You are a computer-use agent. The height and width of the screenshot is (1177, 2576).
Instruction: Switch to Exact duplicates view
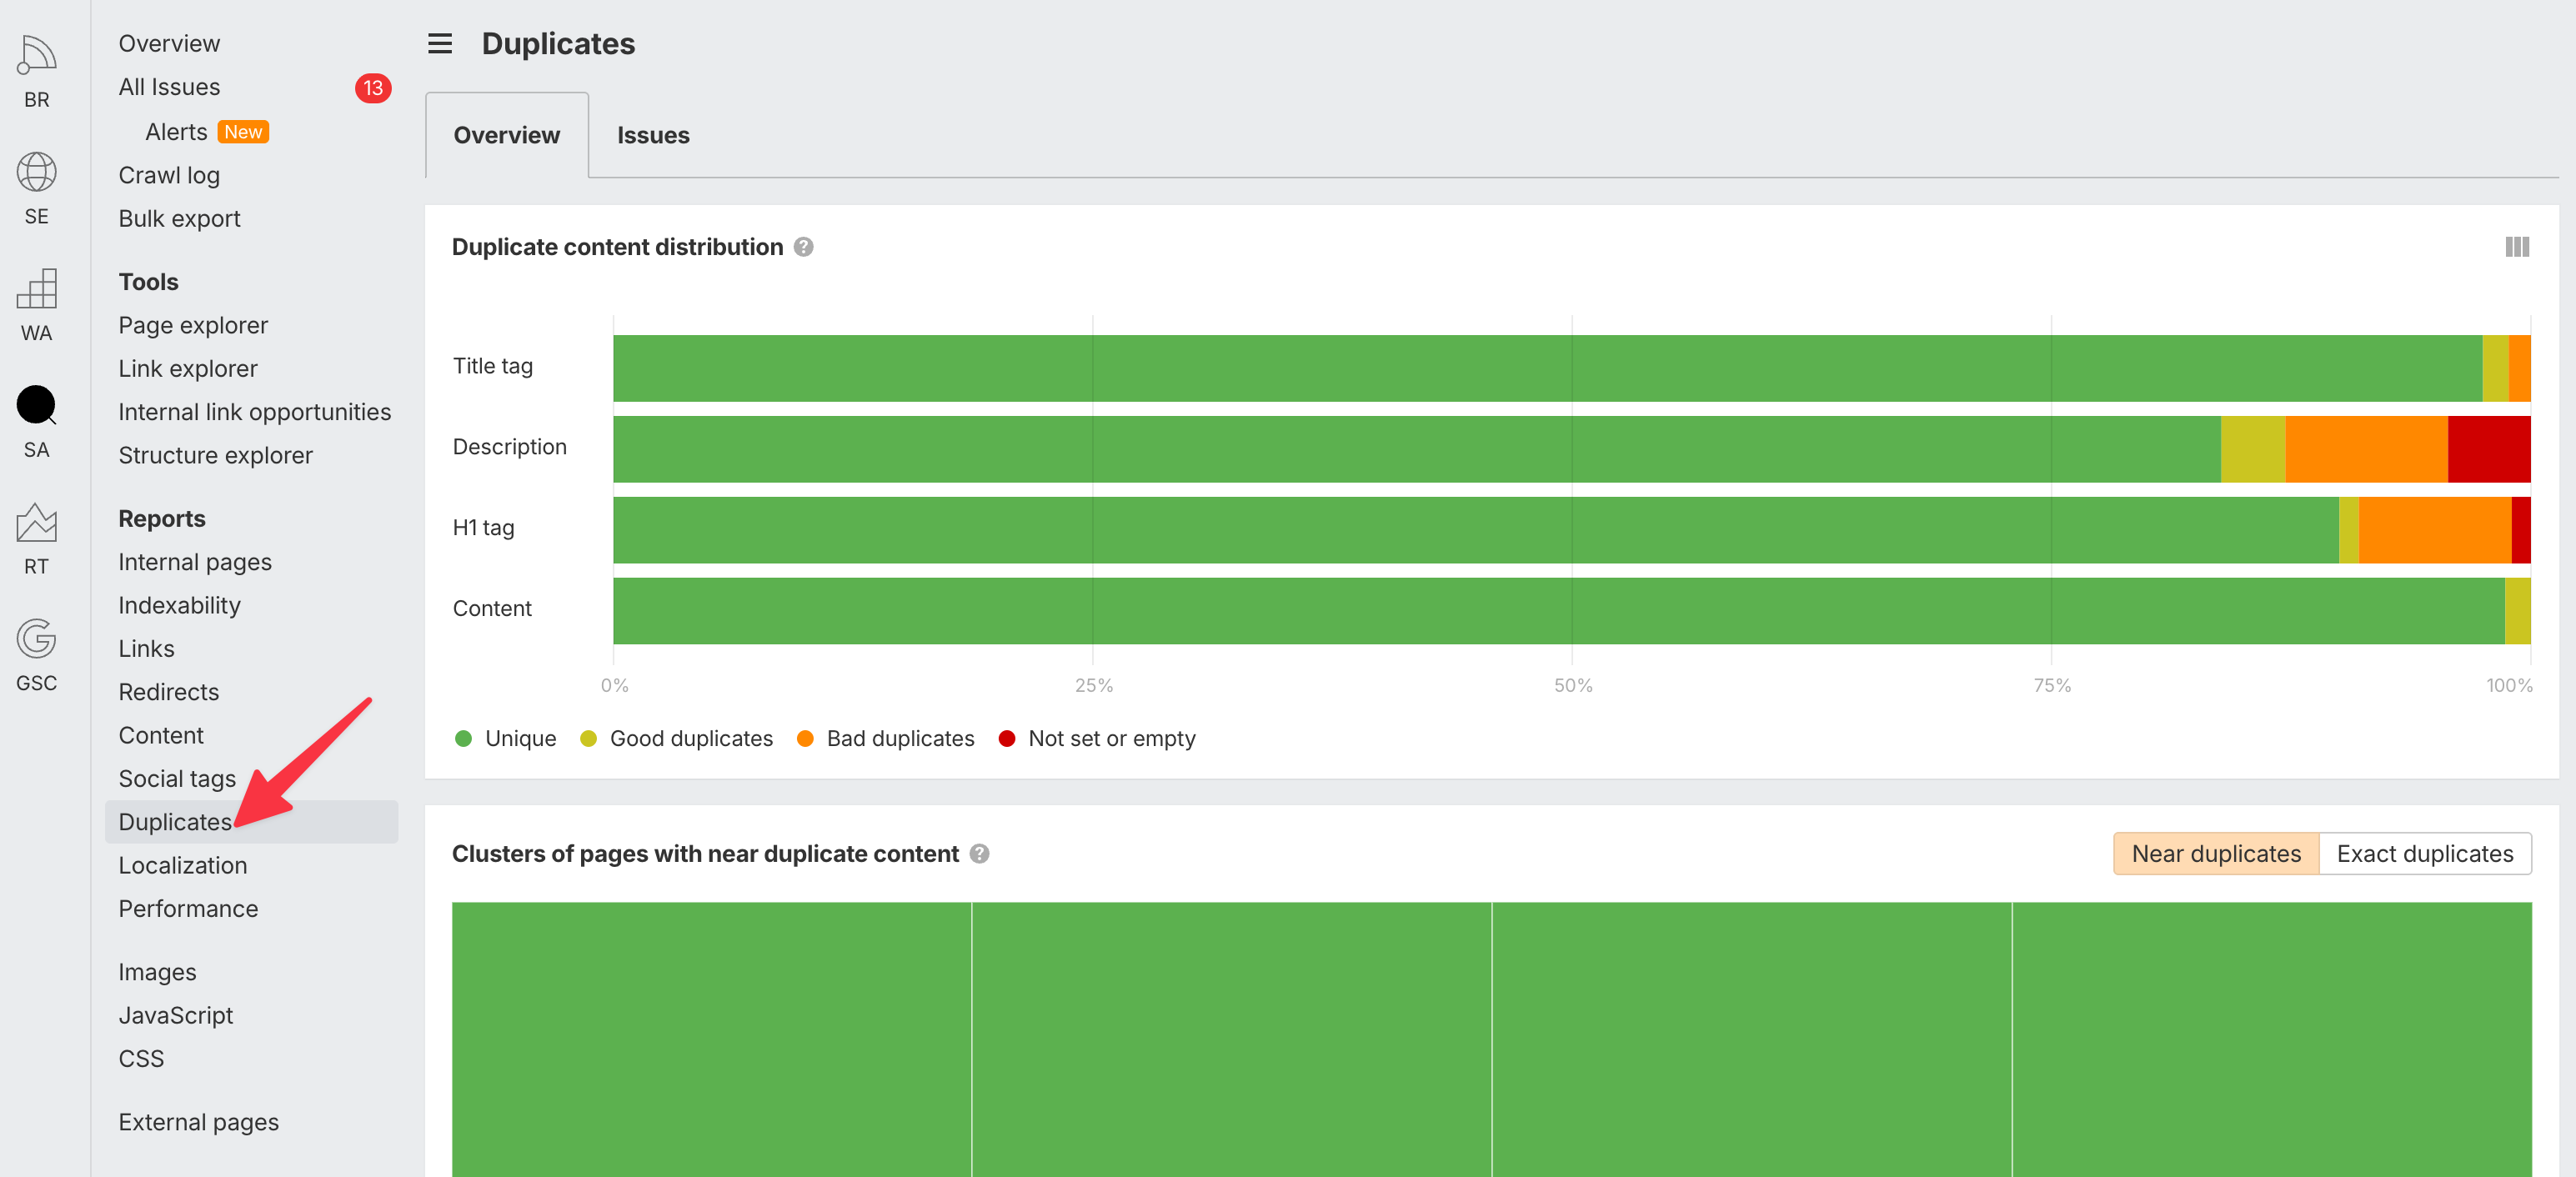tap(2424, 854)
